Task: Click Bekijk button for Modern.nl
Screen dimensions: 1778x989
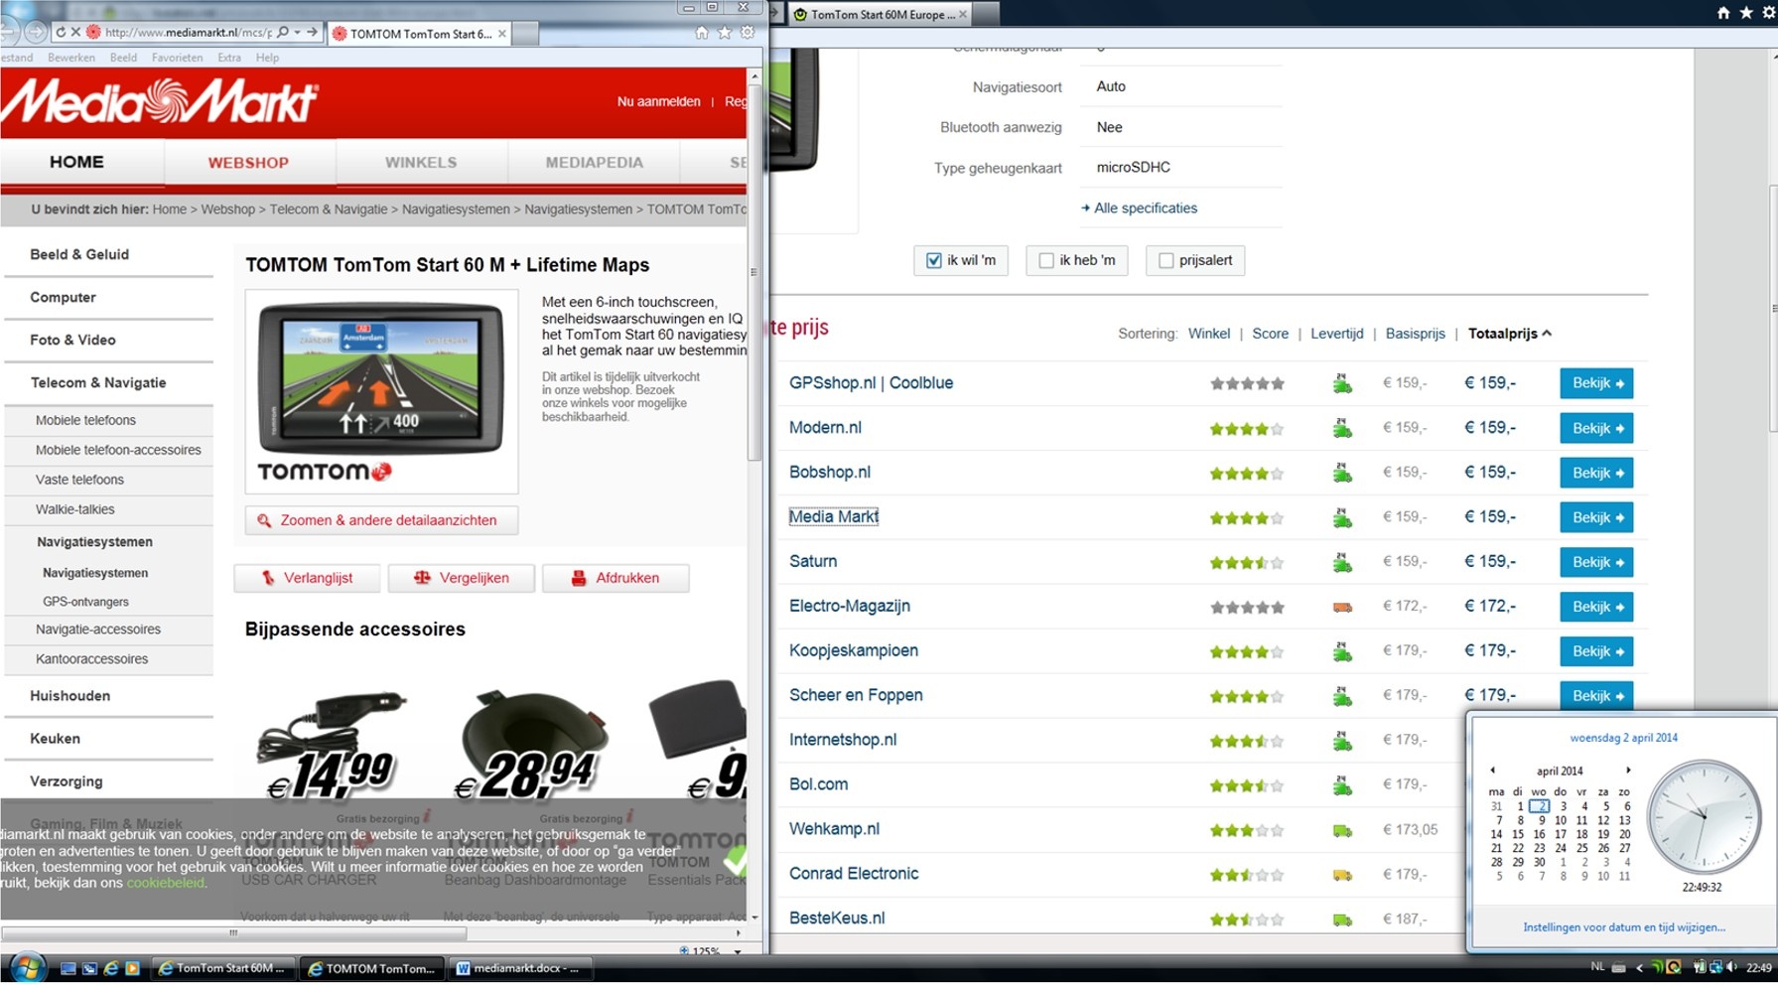Action: click(1596, 428)
